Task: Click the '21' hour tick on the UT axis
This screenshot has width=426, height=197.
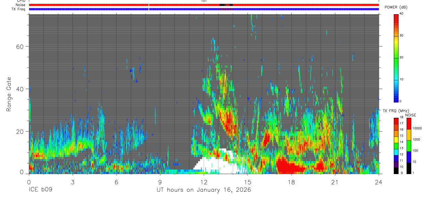Action: tap(335, 182)
